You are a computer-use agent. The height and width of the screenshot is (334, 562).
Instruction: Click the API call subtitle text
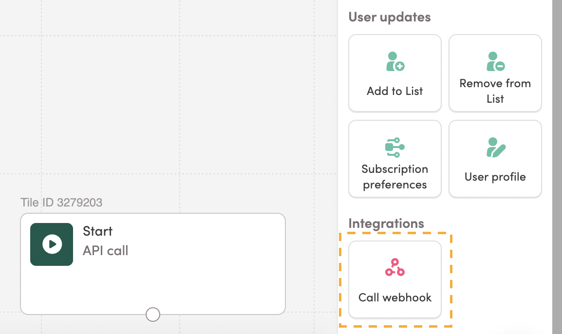[x=105, y=250]
